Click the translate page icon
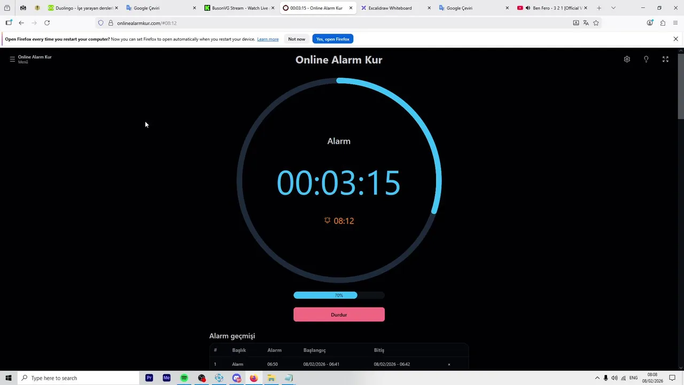 click(x=586, y=23)
